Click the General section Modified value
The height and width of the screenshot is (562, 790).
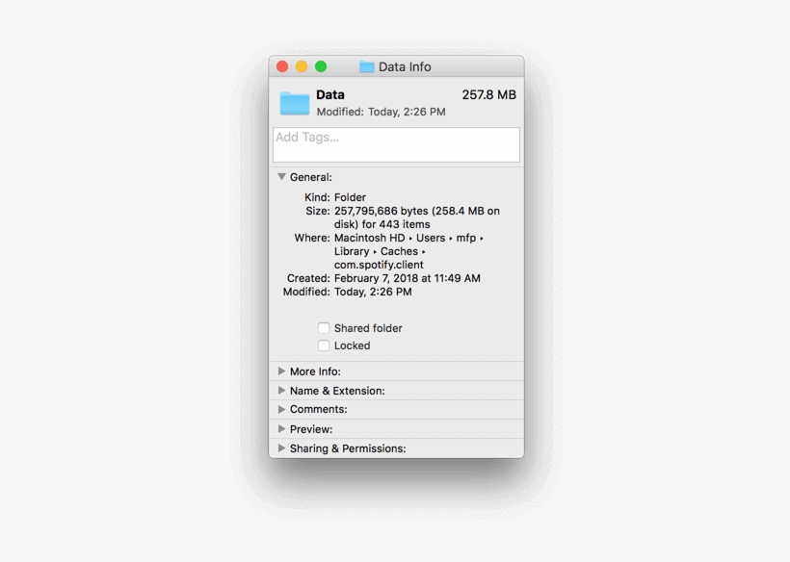tap(373, 292)
